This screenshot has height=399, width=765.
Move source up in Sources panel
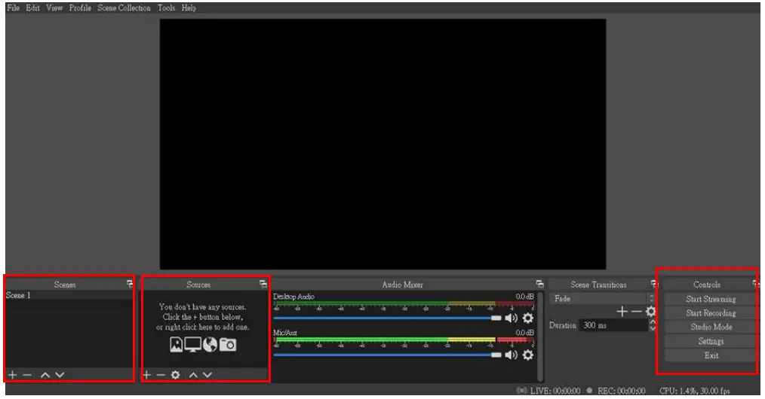click(x=193, y=375)
